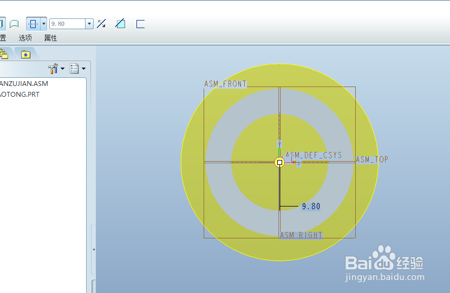Viewport: 450px width, 293px height.
Task: Switch to the folder browser tab
Action: click(4, 54)
